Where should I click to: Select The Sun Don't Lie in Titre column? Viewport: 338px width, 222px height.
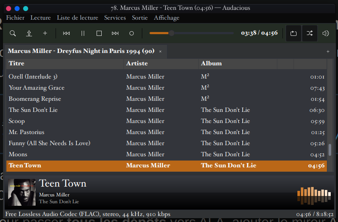point(33,110)
